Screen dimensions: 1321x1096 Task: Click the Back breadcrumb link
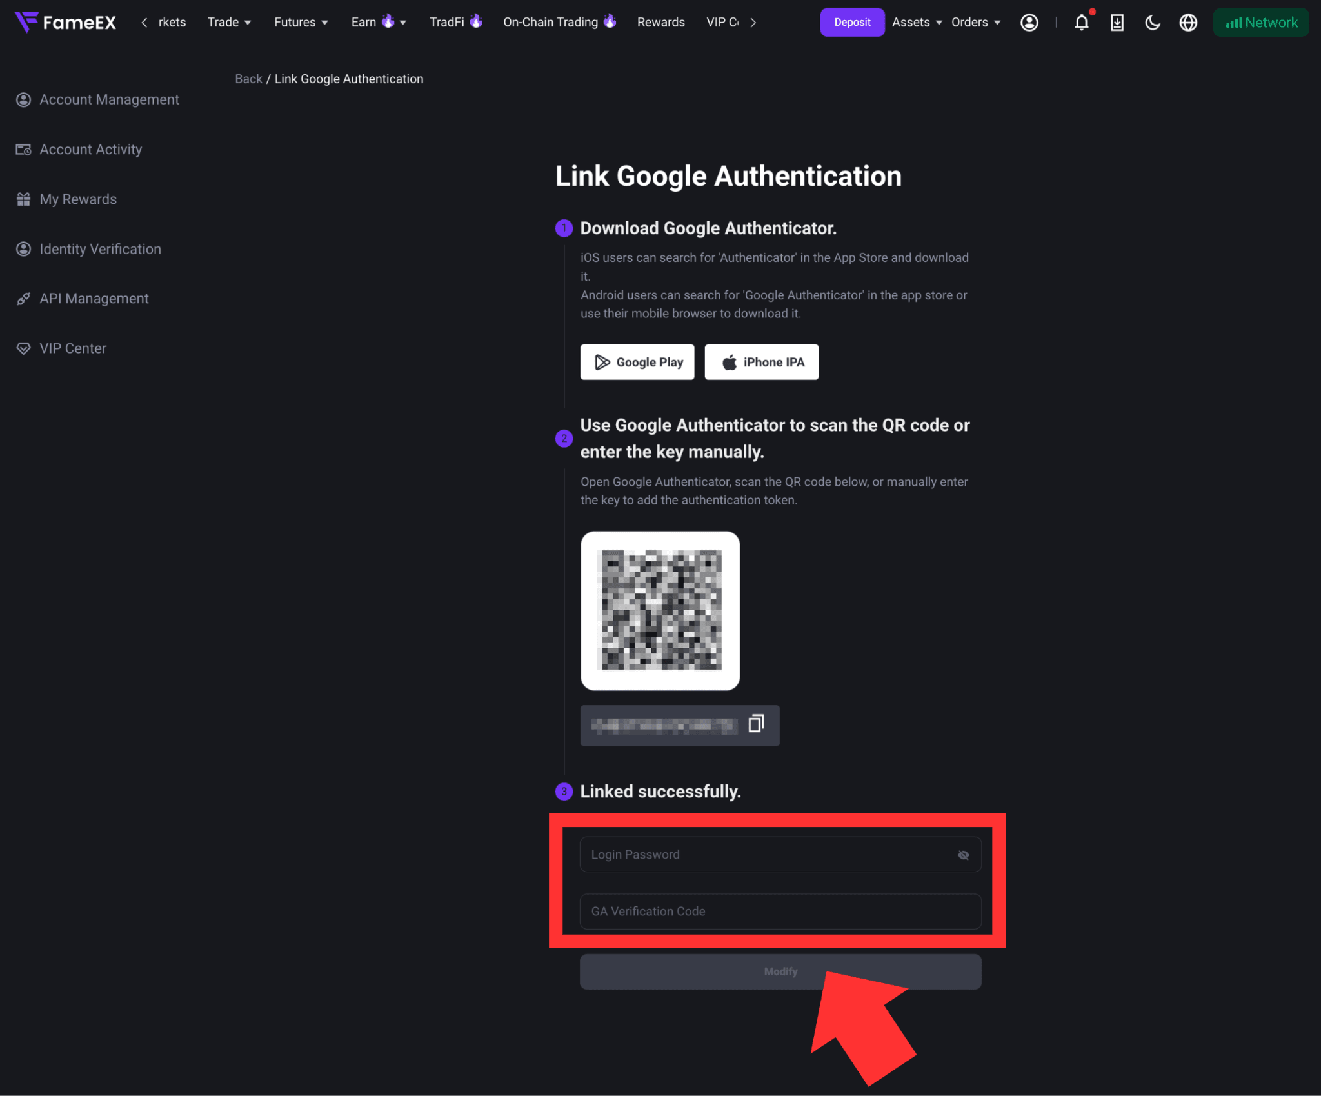248,79
